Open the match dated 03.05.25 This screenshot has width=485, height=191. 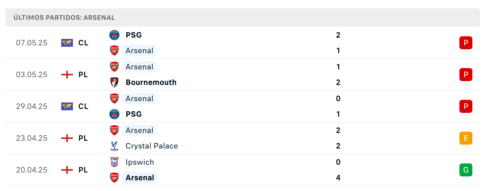click(243, 75)
